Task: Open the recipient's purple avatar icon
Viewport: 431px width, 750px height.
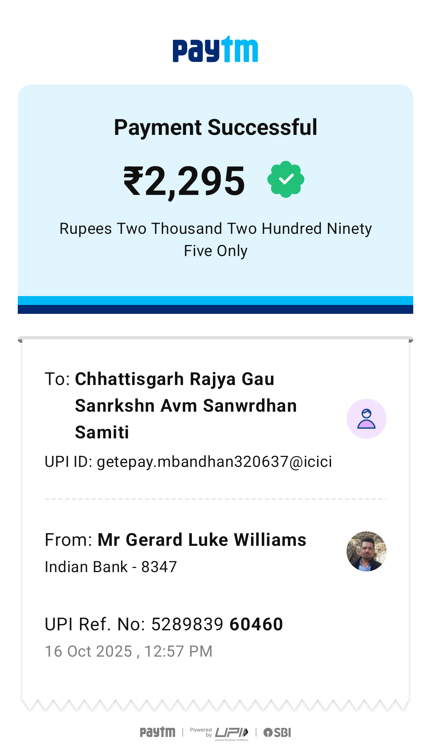Action: tap(366, 419)
